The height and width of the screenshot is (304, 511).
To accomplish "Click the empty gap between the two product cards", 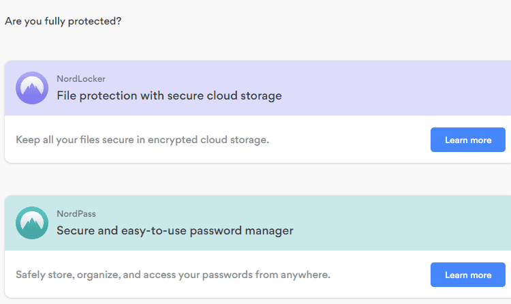I will (x=258, y=179).
